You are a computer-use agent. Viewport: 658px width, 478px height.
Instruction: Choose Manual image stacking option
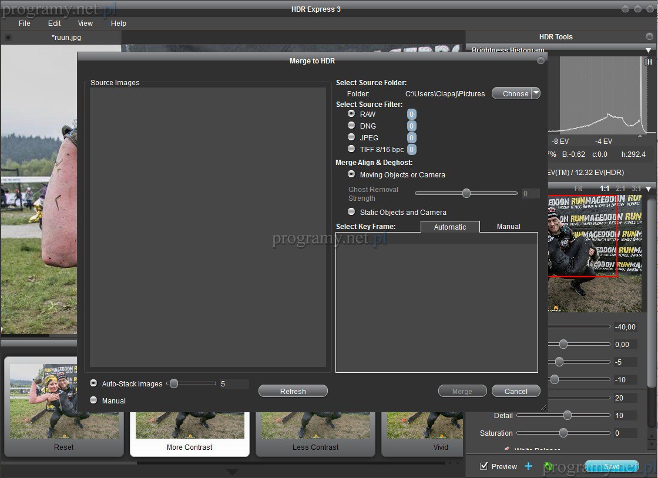(93, 400)
